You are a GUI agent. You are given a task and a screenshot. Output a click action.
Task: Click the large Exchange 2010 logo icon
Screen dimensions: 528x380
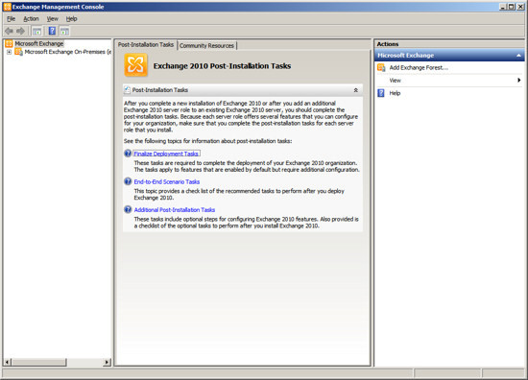pos(135,65)
